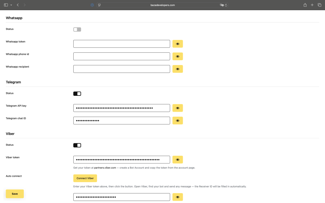Click the 'Whatsapp phone id' label
The height and width of the screenshot is (203, 325).
(17, 54)
